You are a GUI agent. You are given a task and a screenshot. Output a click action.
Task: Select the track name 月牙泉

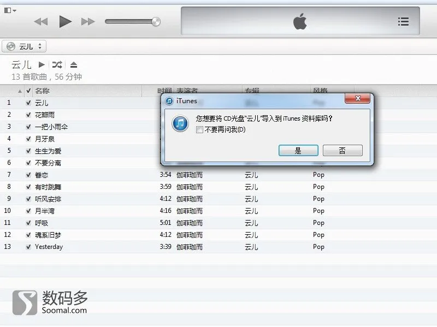click(45, 139)
